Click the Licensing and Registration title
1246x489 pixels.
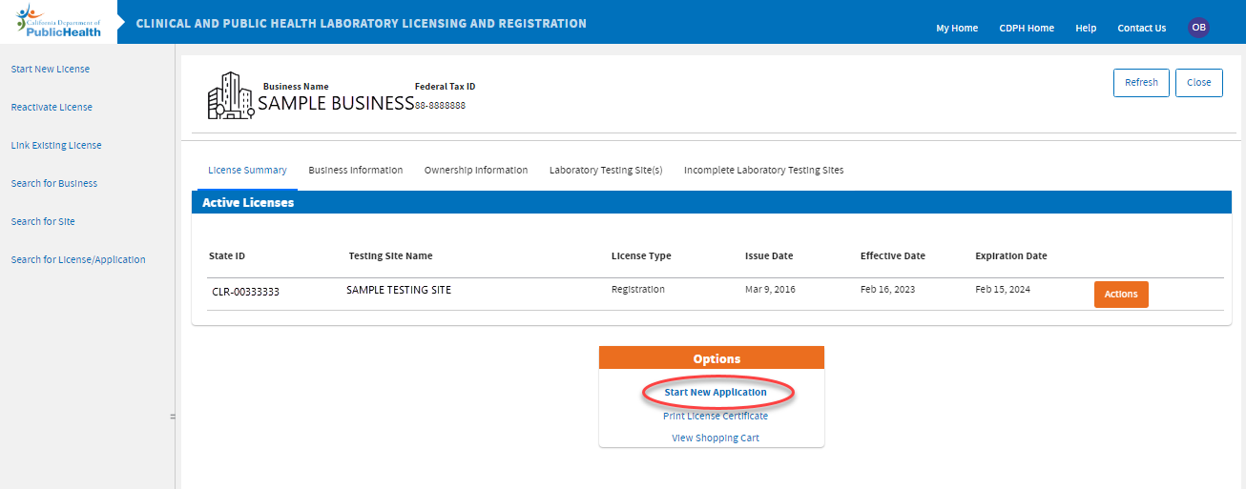click(x=362, y=23)
